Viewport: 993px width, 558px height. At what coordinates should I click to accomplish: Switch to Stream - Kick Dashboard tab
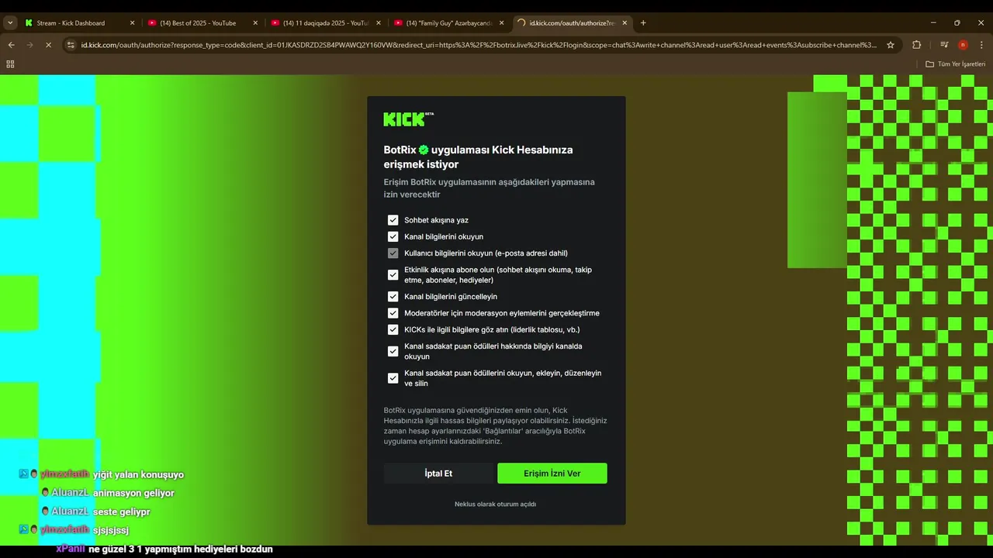pos(80,22)
